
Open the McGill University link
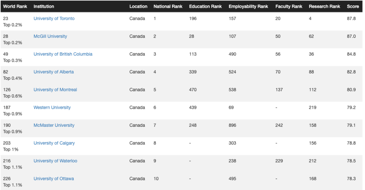point(50,36)
